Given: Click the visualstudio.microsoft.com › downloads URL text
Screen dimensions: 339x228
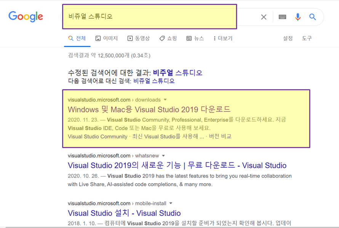Looking at the screenshot, I should click(x=114, y=100).
